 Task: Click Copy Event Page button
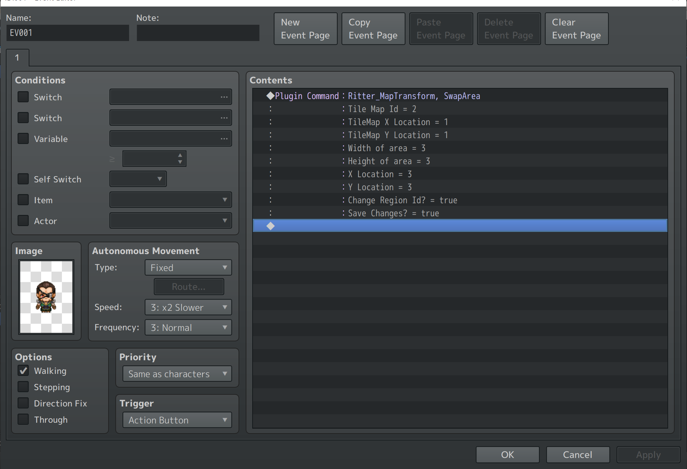click(x=373, y=29)
